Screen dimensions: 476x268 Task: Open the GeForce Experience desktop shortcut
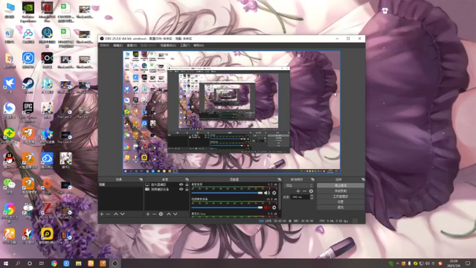point(28,12)
